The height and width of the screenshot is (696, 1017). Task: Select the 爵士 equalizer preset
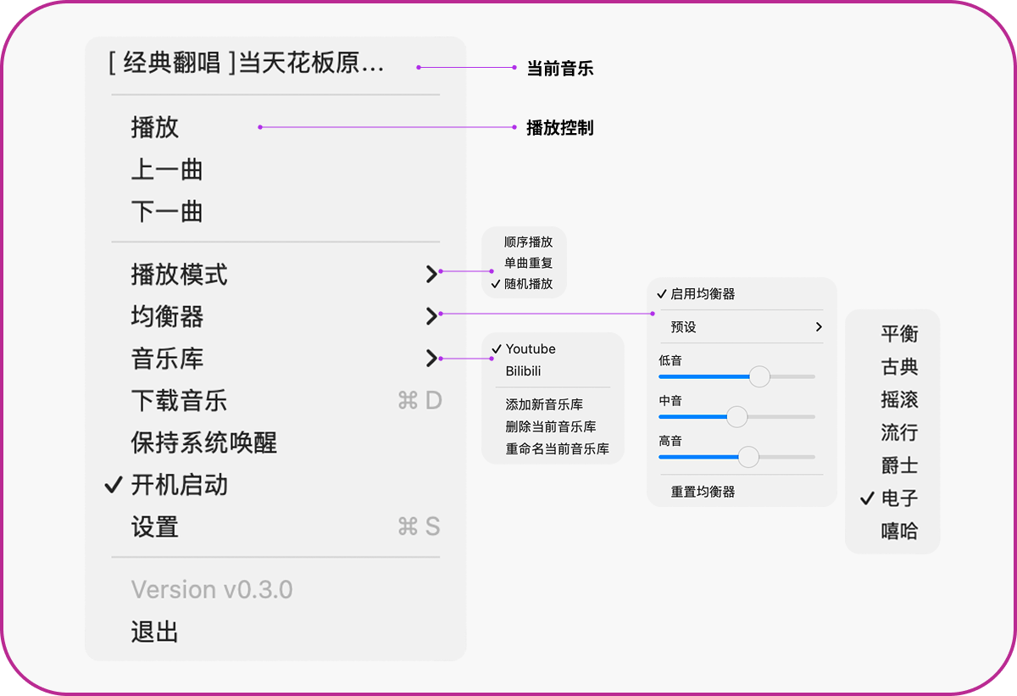900,464
